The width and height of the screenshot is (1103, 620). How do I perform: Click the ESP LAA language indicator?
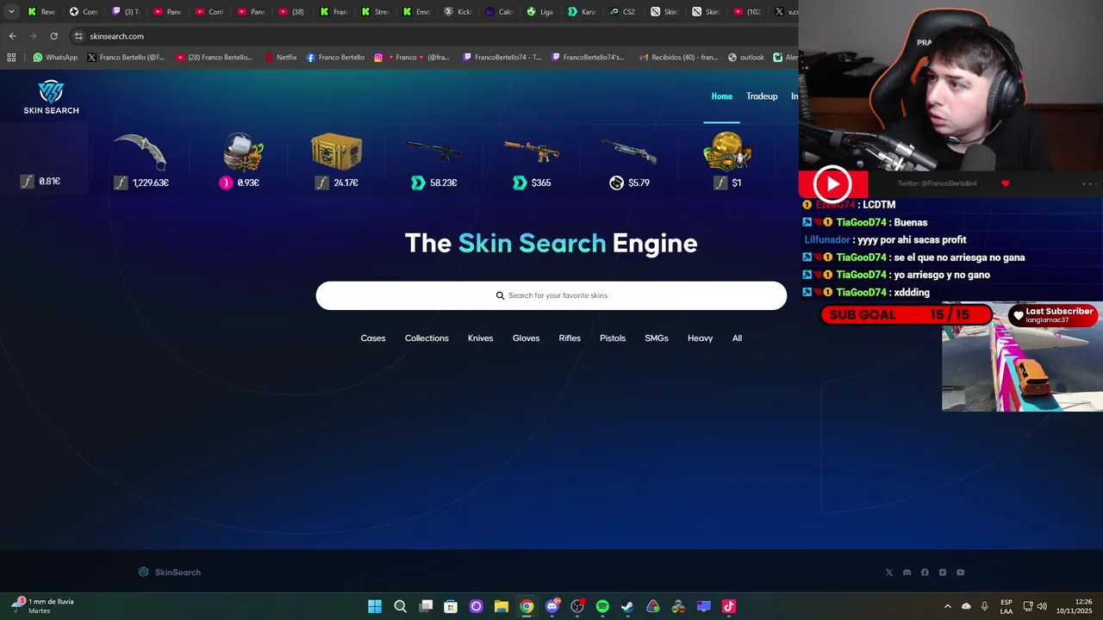tap(1006, 606)
